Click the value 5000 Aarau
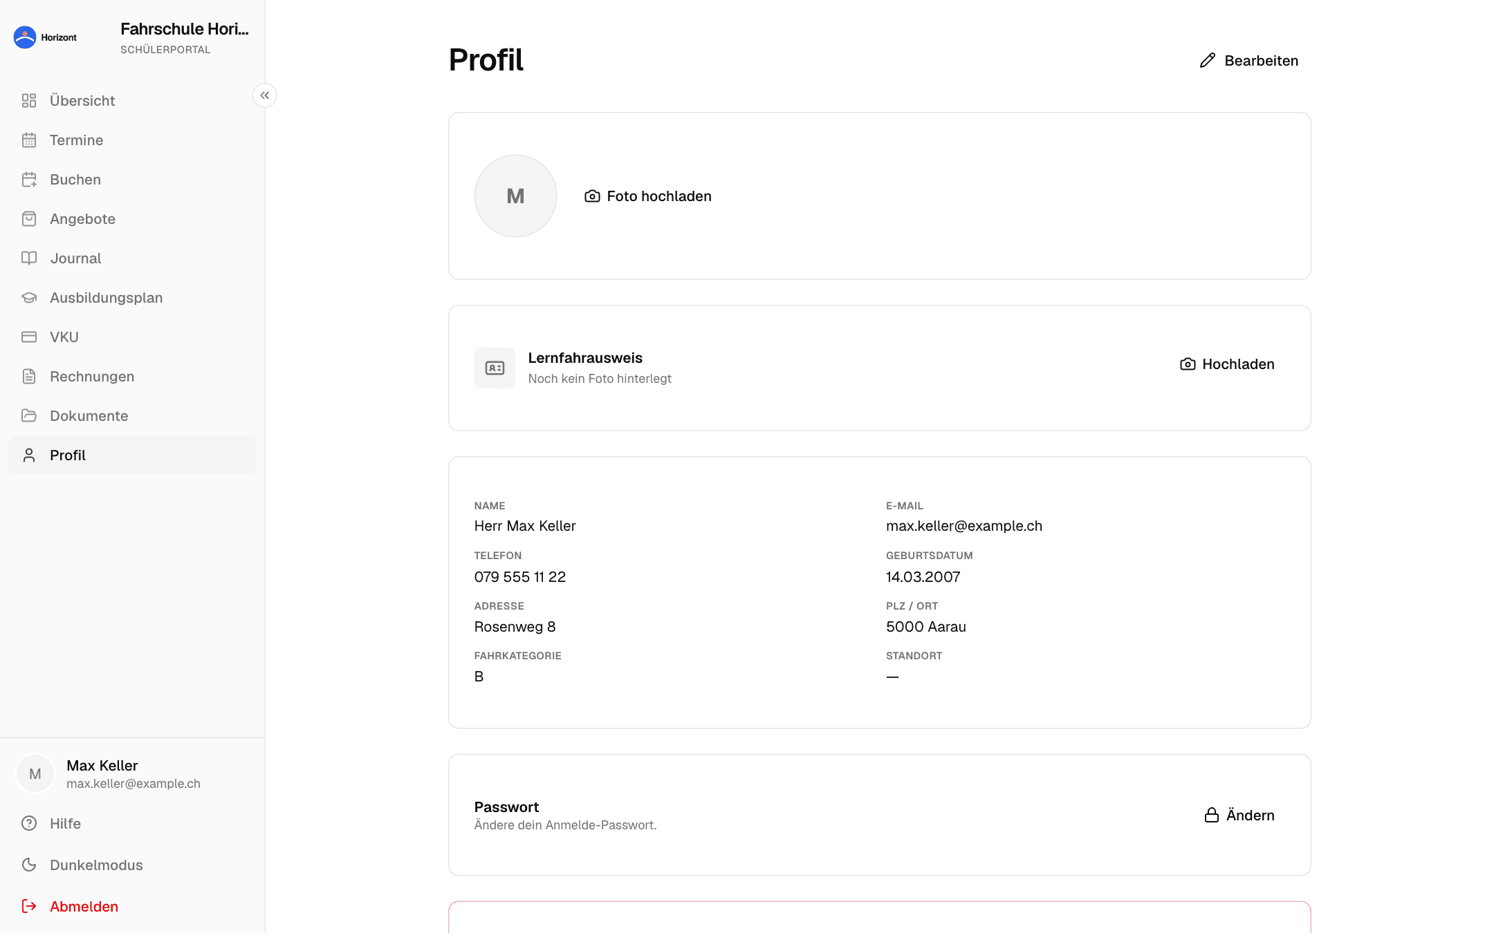The height and width of the screenshot is (933, 1494). (925, 627)
